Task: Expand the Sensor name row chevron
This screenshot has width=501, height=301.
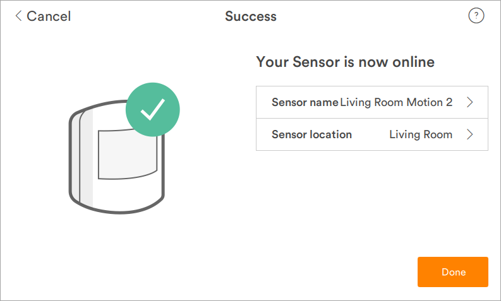Action: (x=469, y=102)
